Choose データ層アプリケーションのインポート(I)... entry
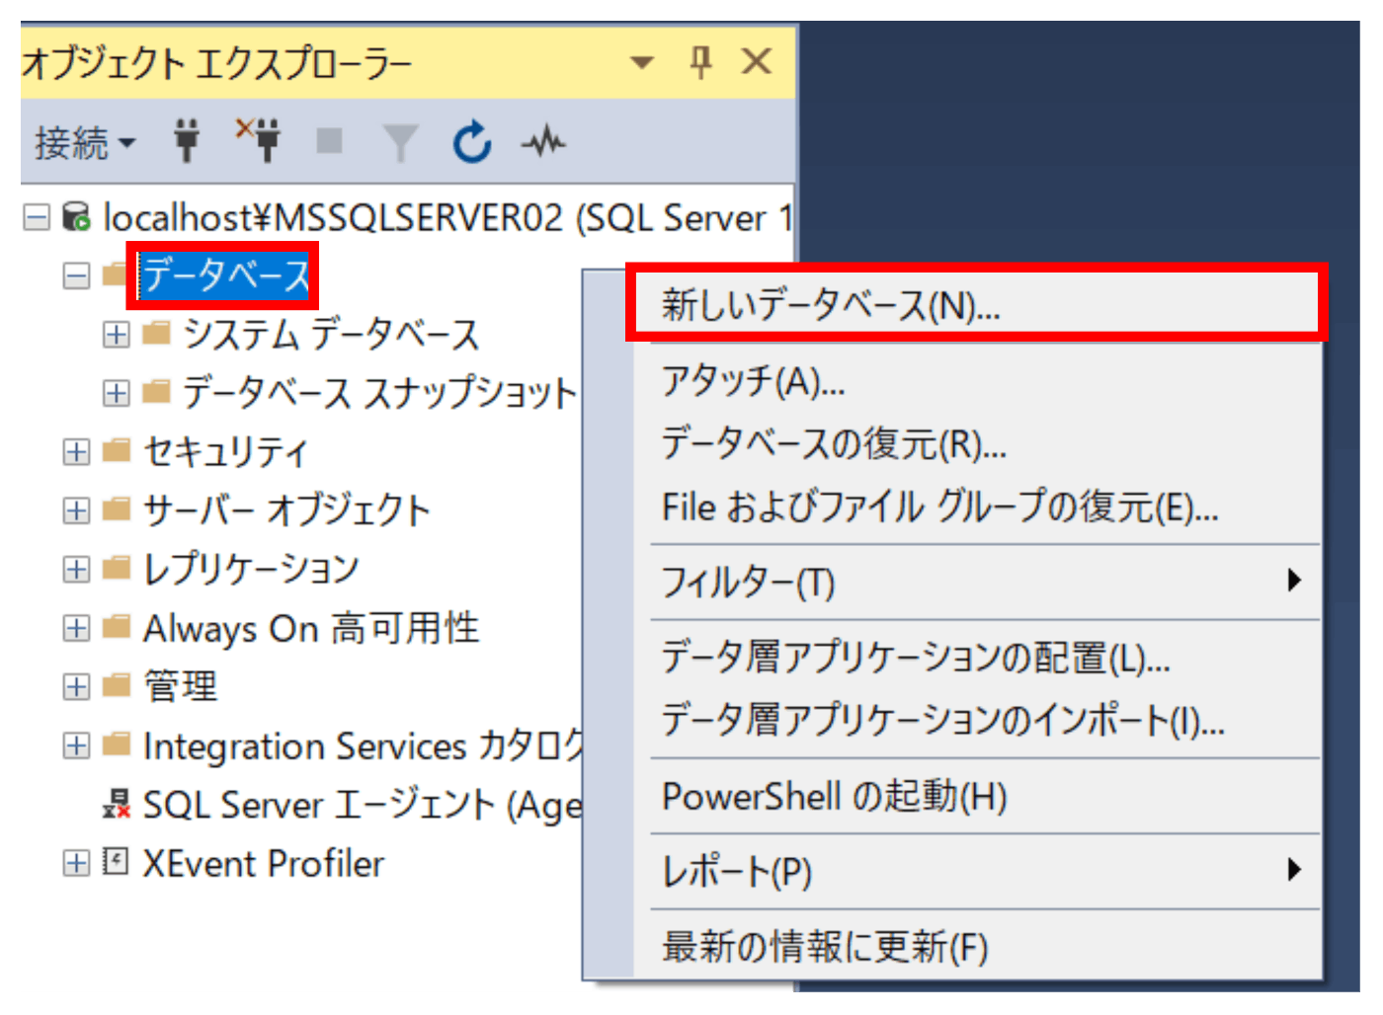Image resolution: width=1383 pixels, height=1015 pixels. pyautogui.click(x=977, y=721)
